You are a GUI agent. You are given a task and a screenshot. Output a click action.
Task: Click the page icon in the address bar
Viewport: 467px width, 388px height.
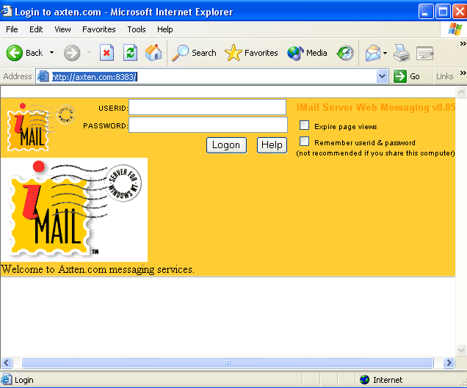tap(43, 76)
